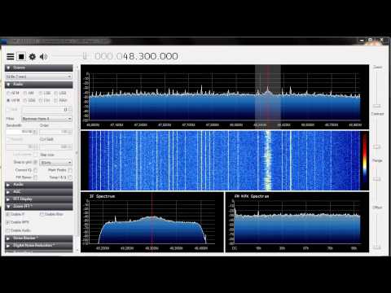391x293 pixels.
Task: Expand the FFT Display panel header
Action: tap(39, 199)
